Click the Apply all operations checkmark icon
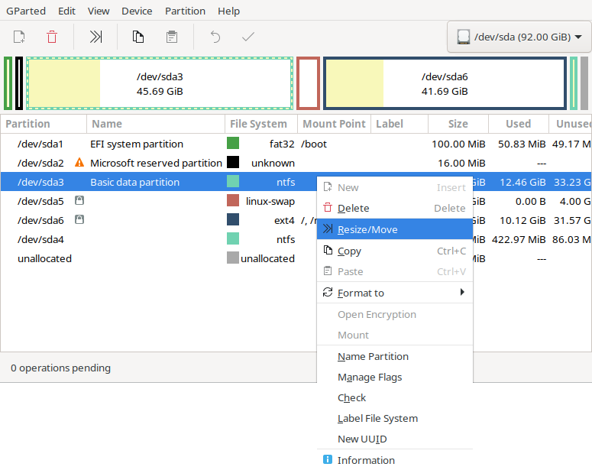Viewport: 592px width, 470px height. pos(248,37)
